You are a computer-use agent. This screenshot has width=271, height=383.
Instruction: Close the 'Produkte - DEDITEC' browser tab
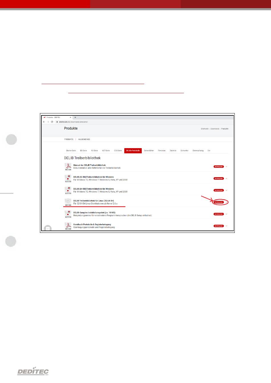(70, 117)
